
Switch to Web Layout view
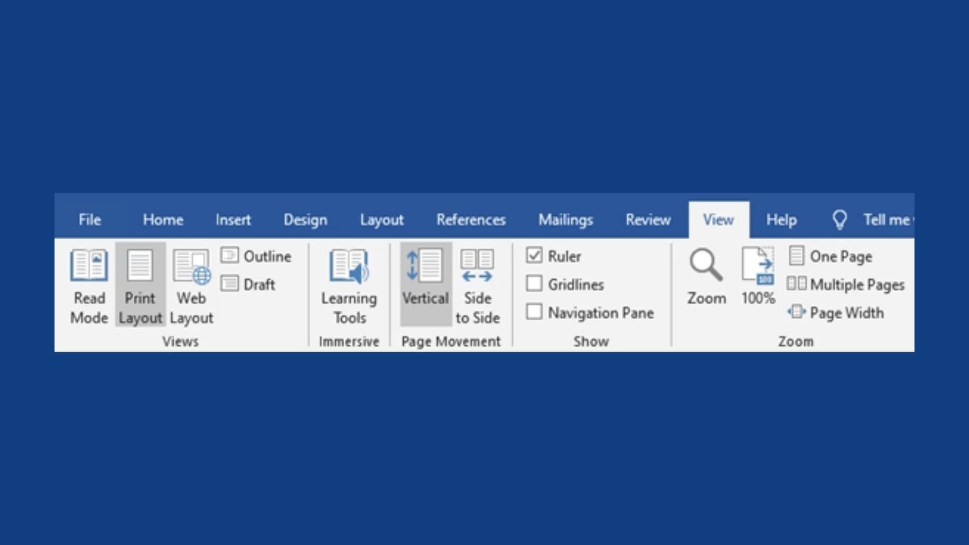point(191,286)
